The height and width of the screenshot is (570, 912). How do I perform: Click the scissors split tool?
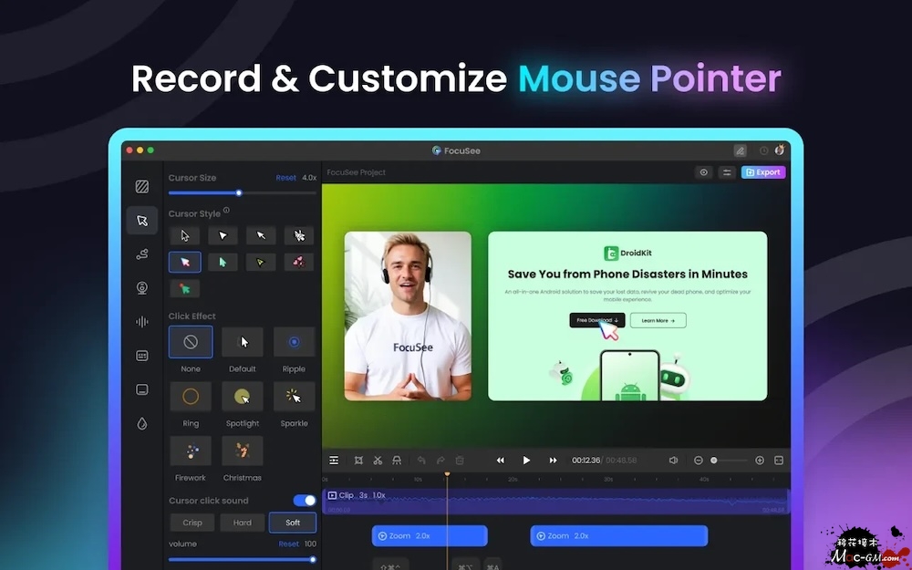tap(378, 461)
